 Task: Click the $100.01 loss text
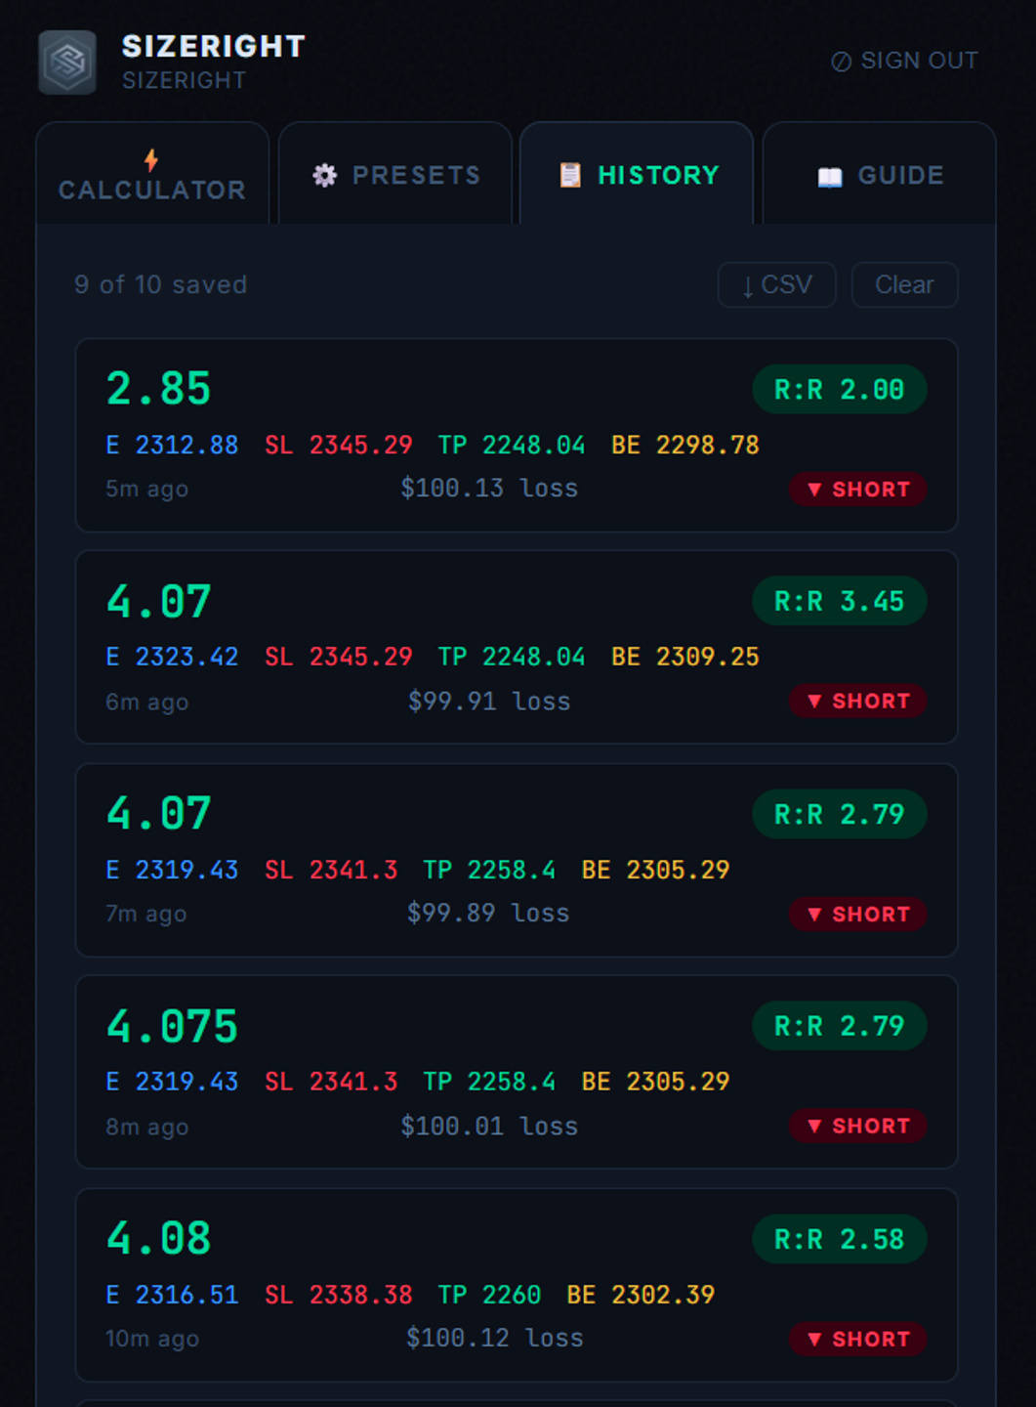tap(489, 1126)
